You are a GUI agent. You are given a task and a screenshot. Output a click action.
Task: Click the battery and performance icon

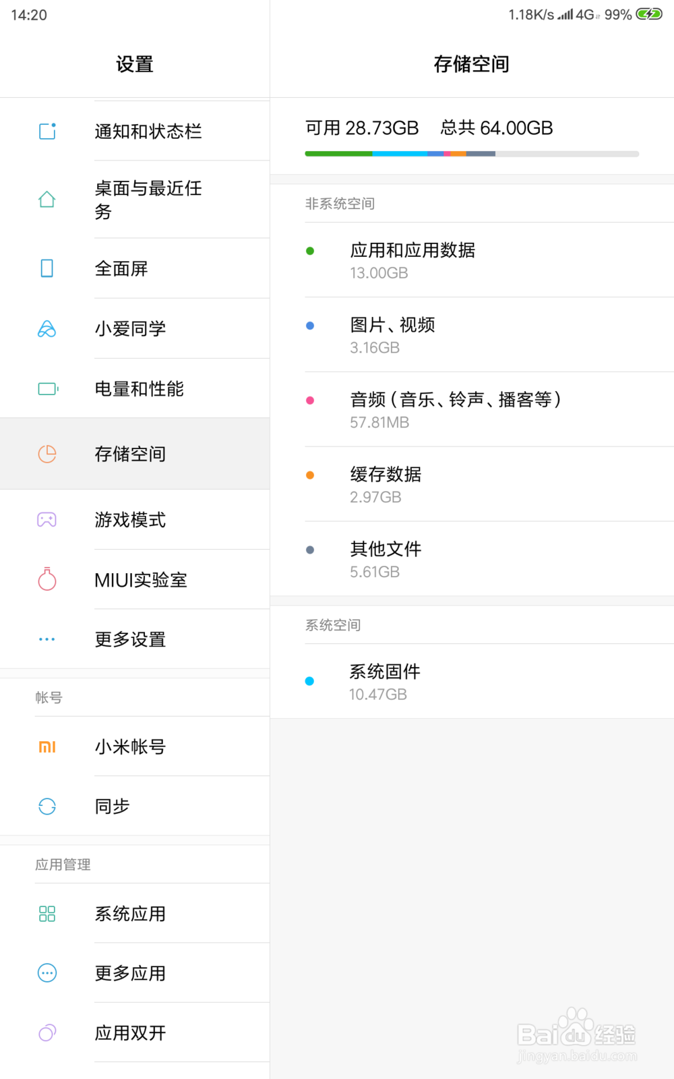[x=47, y=389]
